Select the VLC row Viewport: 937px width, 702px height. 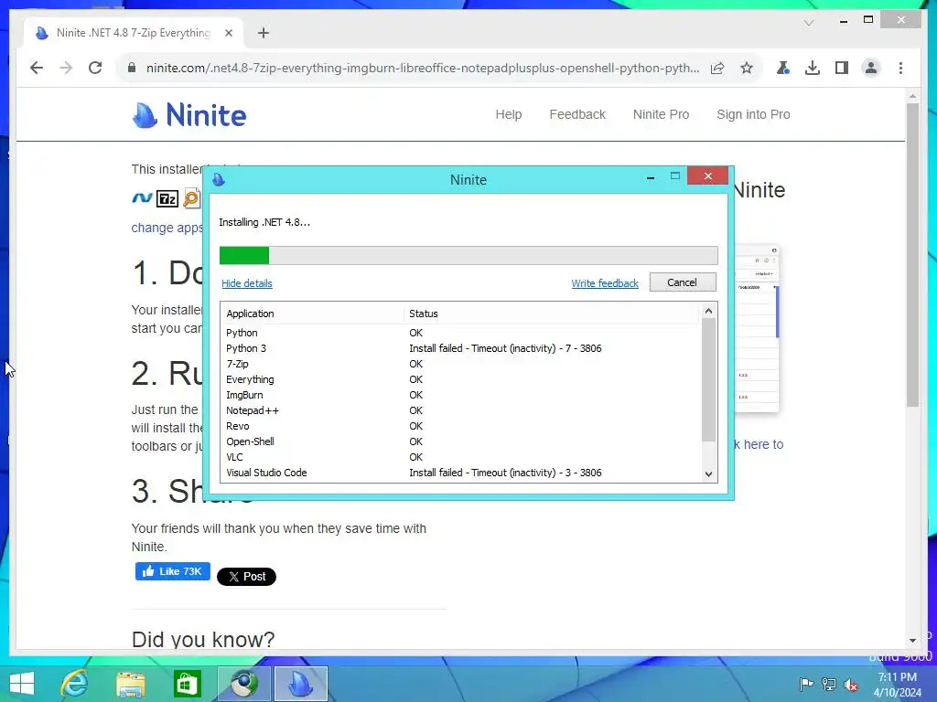pos(461,457)
